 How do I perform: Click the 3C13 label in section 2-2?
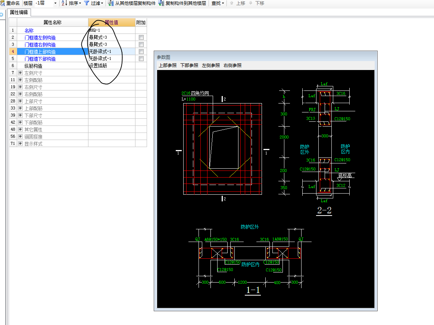(310, 118)
